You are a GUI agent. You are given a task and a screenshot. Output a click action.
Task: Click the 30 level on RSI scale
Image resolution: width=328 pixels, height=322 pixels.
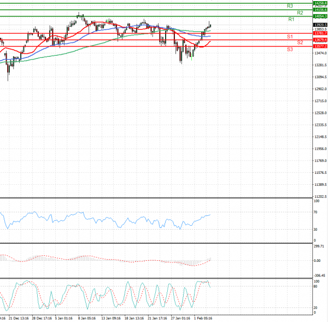pyautogui.click(x=315, y=230)
